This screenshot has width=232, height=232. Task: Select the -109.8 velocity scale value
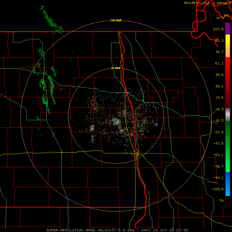[x=217, y=189]
